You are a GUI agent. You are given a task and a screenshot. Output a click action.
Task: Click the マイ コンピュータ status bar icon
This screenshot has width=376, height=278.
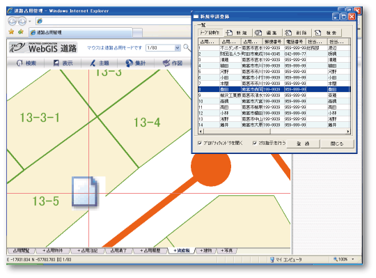[272, 259]
